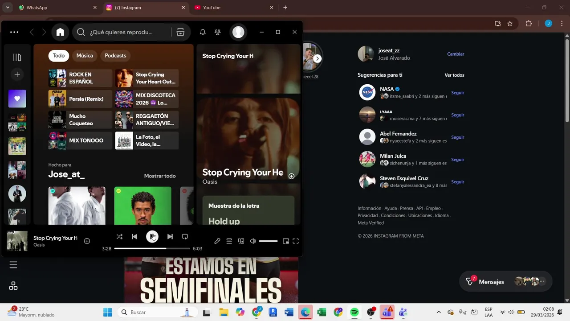Image resolution: width=570 pixels, height=321 pixels.
Task: Seek in the song progress bar
Action: tap(152, 248)
